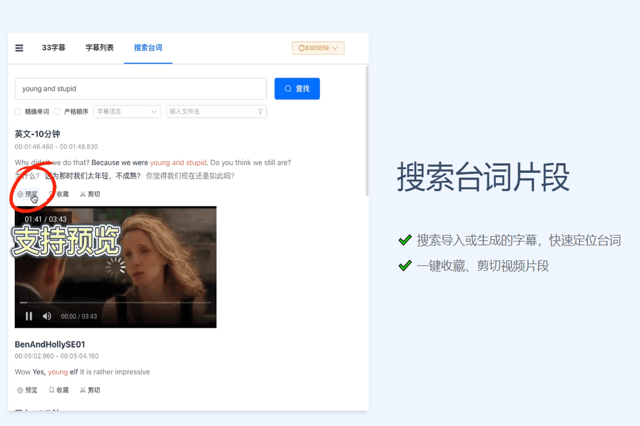Enable 精确单词 checkbox

(18, 112)
